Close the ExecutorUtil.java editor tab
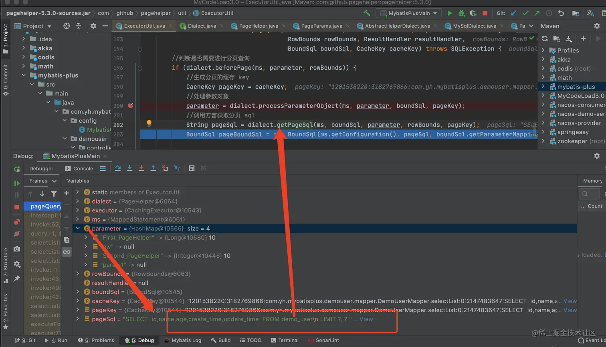The width and height of the screenshot is (606, 347). (x=170, y=26)
